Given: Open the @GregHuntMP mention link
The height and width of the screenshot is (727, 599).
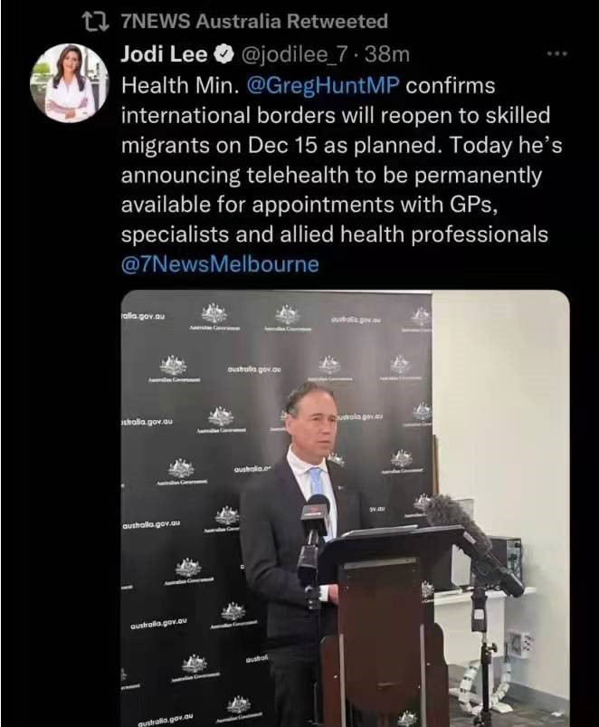Looking at the screenshot, I should click(x=323, y=86).
